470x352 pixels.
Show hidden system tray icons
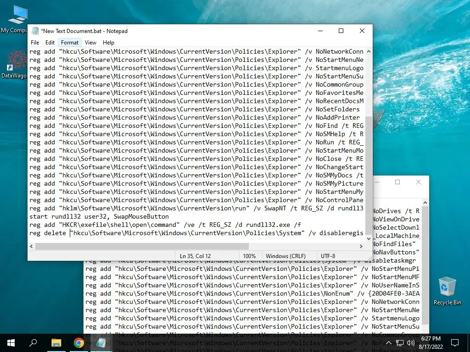point(388,343)
